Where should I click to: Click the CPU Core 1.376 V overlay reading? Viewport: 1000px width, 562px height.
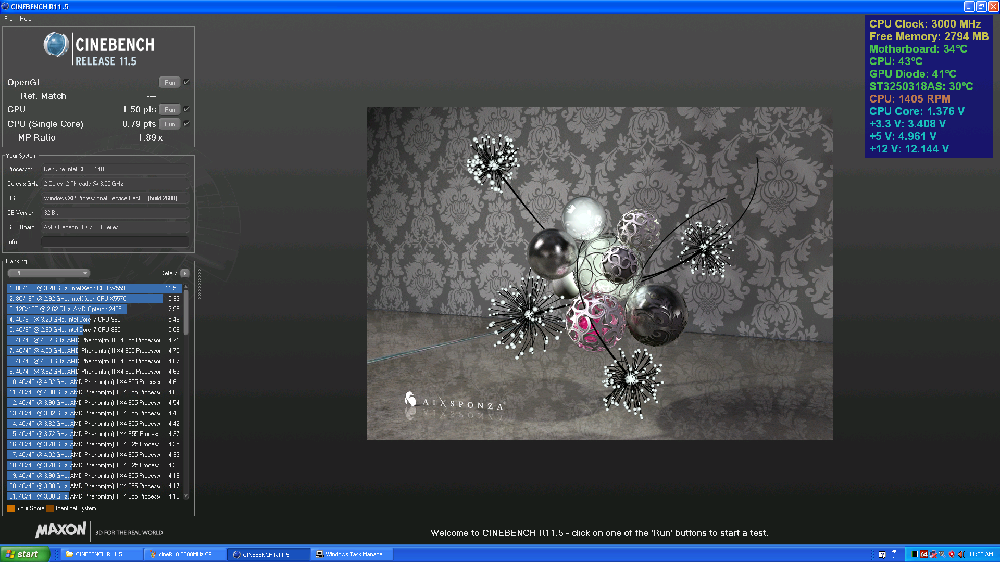917,111
